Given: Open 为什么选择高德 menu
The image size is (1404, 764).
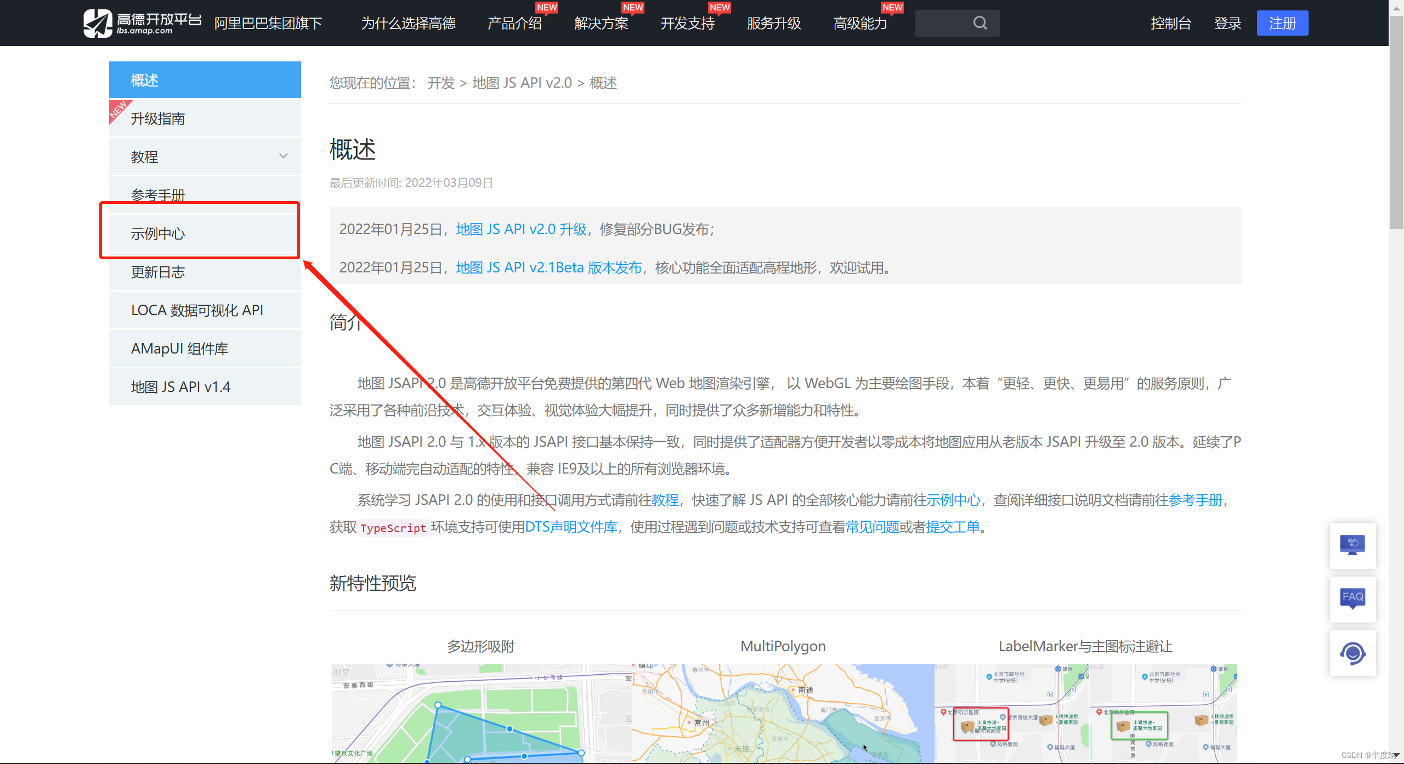Looking at the screenshot, I should click(408, 23).
